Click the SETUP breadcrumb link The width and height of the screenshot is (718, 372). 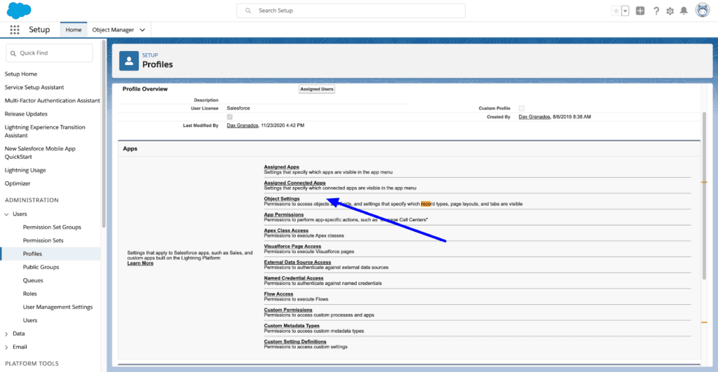coord(150,55)
